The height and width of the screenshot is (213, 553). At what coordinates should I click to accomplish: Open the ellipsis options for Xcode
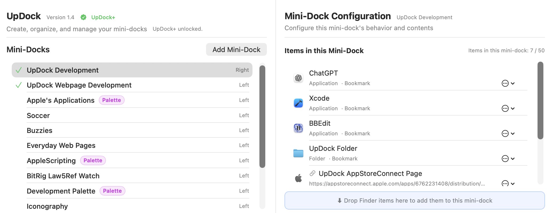pyautogui.click(x=505, y=108)
